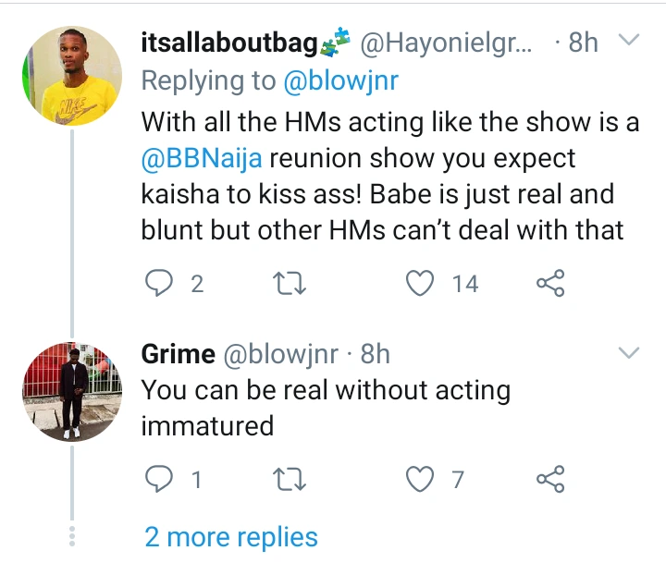
Task: Open the @BBNaija mention link
Action: point(203,158)
